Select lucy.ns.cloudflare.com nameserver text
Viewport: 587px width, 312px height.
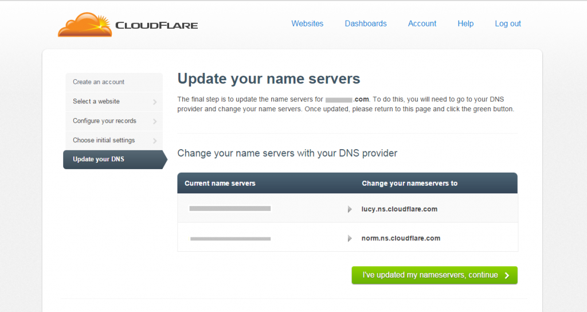coord(399,209)
